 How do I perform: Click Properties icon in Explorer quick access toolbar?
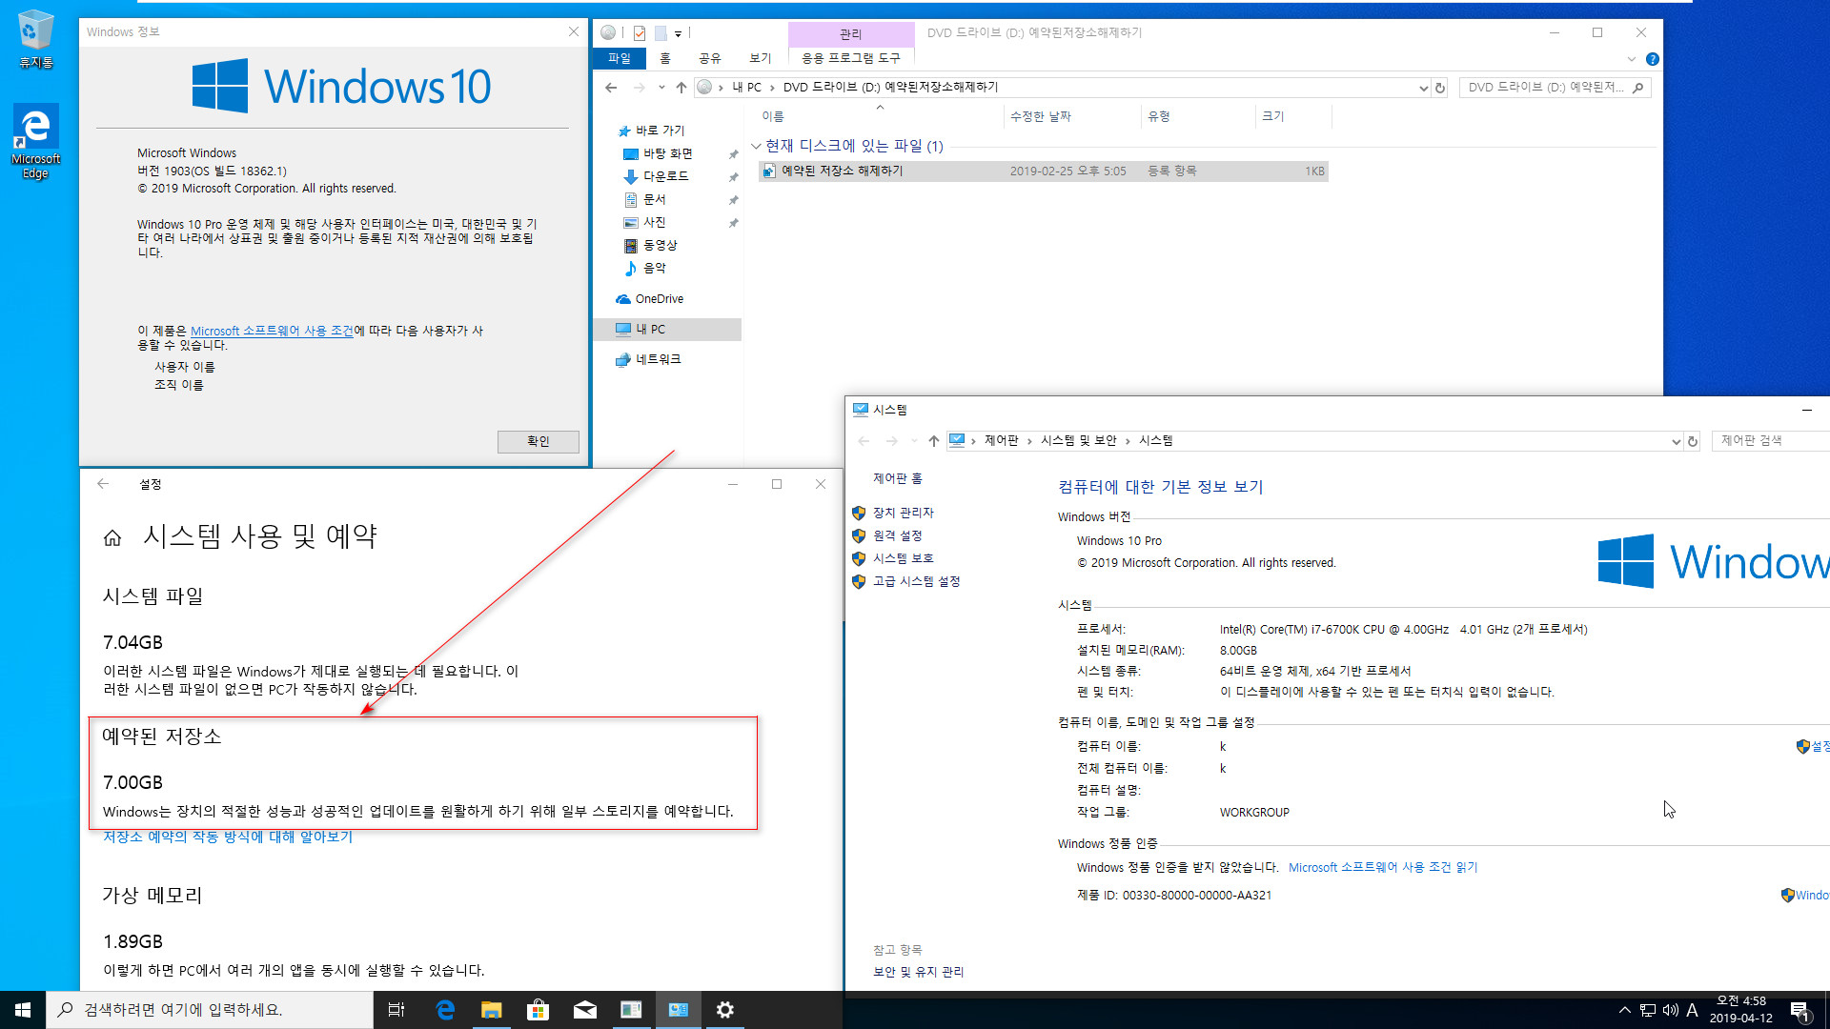tap(640, 33)
